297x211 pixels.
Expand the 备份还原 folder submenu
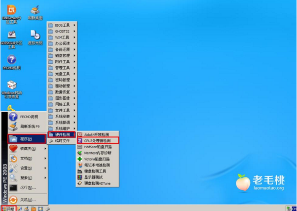point(62,49)
